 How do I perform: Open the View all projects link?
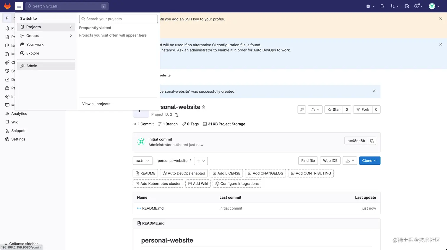click(x=96, y=104)
